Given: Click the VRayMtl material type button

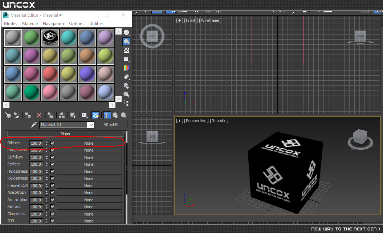Looking at the screenshot, I should coord(111,125).
